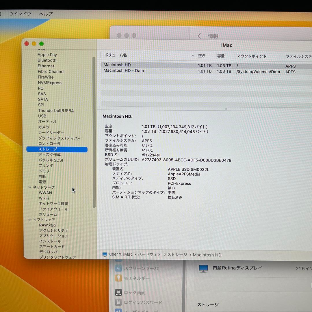Click the ユーザとグループ icon at the bottom
This screenshot has height=312, width=312.
tap(118, 311)
